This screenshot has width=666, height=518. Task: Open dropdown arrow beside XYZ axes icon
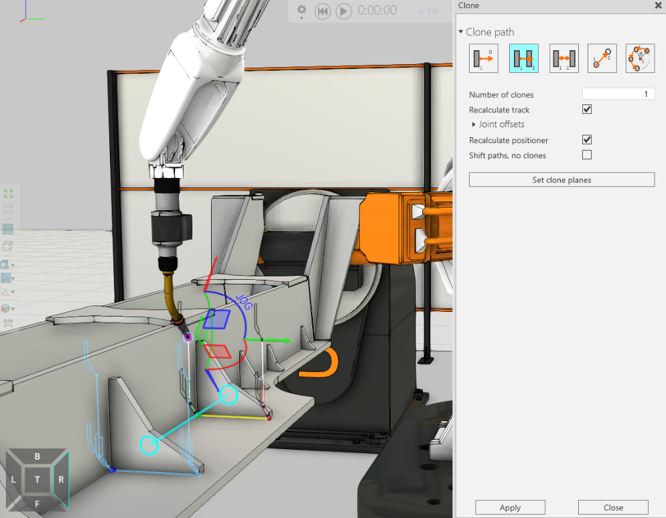coord(13,292)
